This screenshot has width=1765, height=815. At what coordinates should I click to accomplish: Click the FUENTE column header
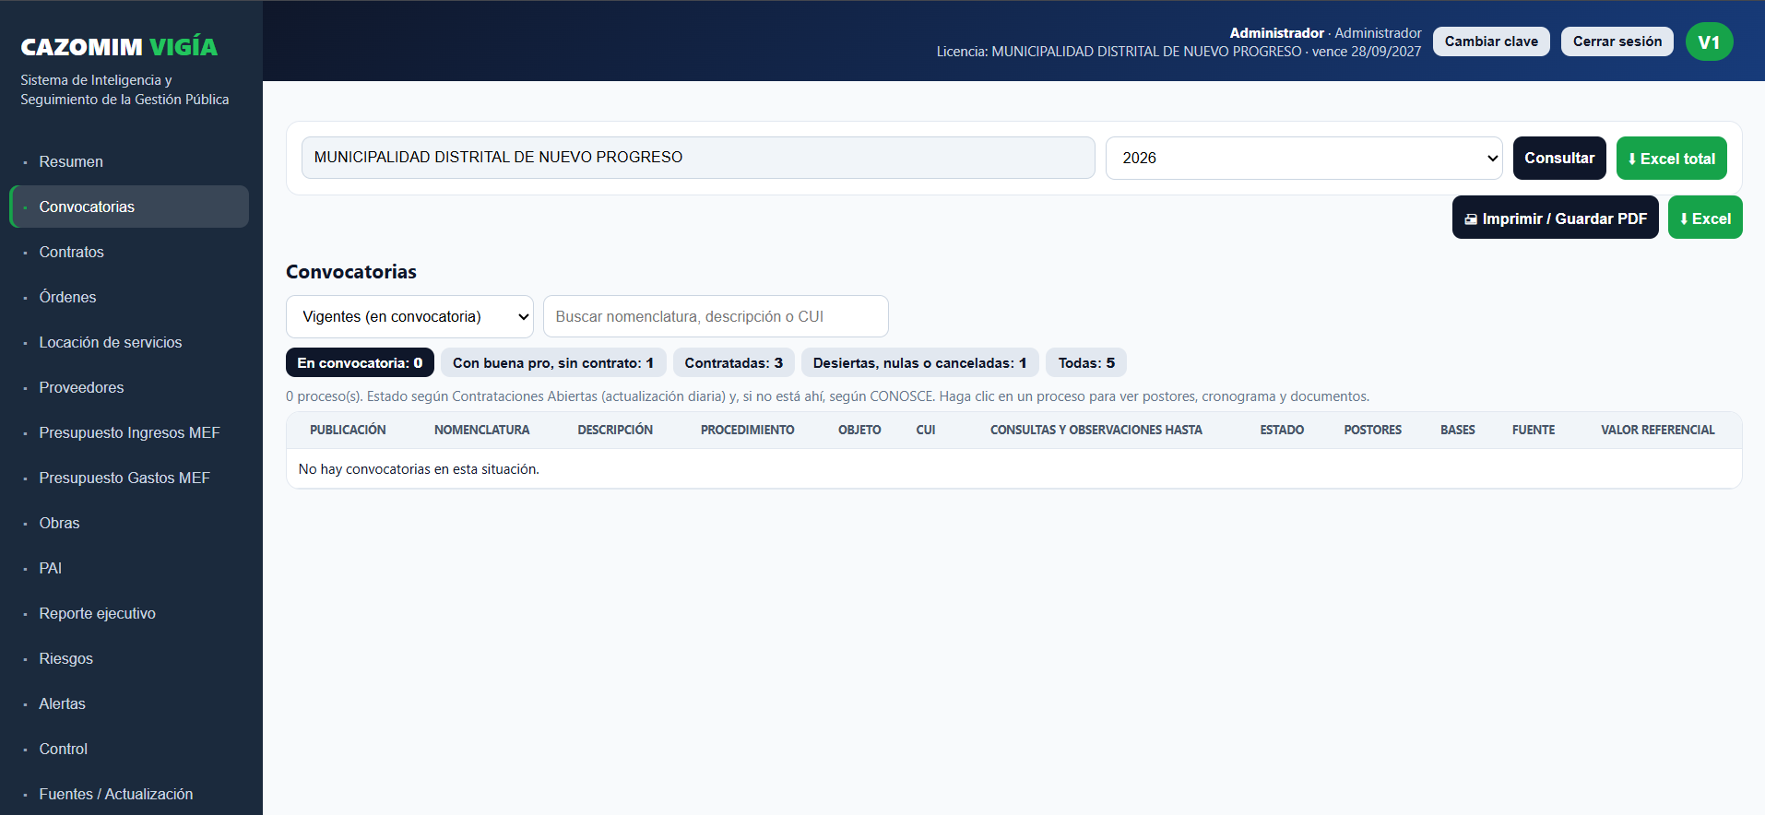[x=1533, y=430]
